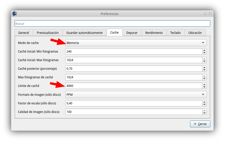Decrease Caché inicial Min fotogramas value
This screenshot has height=143, width=226.
(204, 53)
